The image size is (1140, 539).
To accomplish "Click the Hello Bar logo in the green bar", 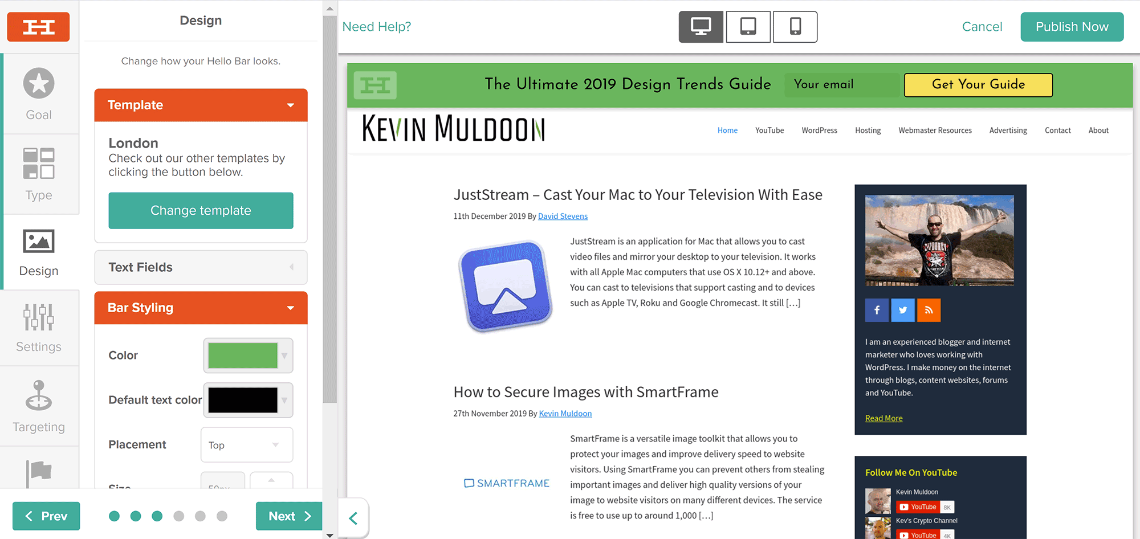I will pyautogui.click(x=375, y=85).
